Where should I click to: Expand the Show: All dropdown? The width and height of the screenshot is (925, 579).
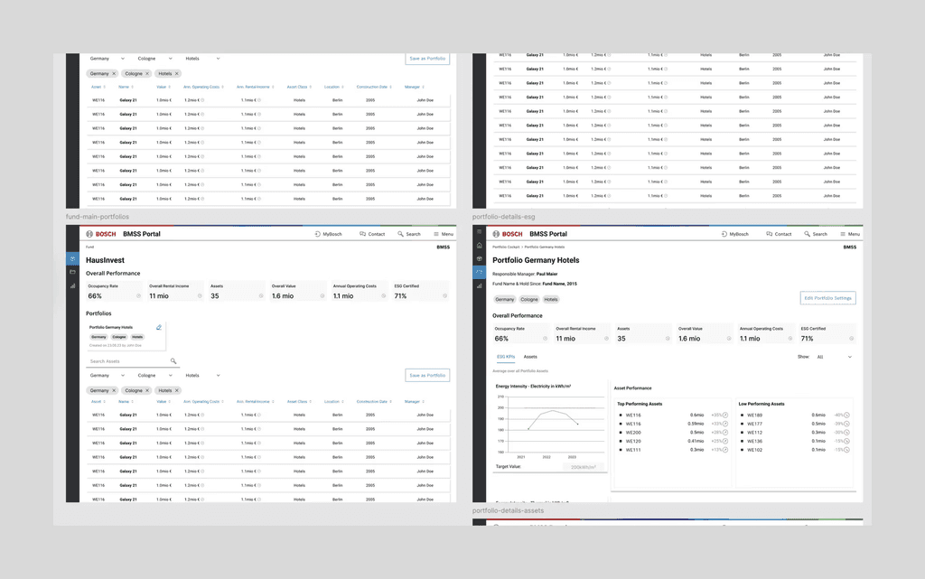pos(834,357)
